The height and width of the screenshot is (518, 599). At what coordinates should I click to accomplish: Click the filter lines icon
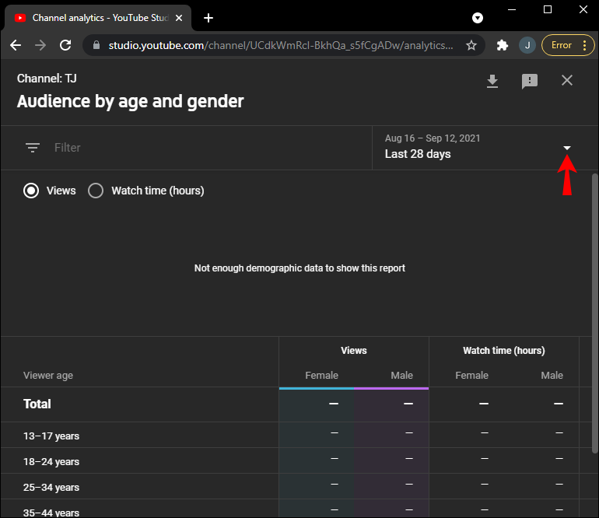click(33, 148)
